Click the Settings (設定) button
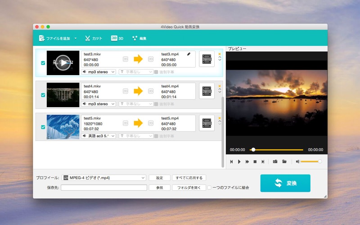 click(x=160, y=178)
